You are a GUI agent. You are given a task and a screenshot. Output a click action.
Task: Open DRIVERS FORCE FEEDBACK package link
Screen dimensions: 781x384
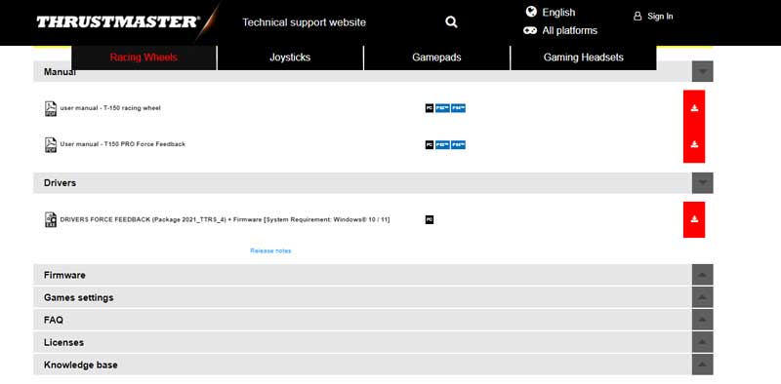(x=225, y=219)
